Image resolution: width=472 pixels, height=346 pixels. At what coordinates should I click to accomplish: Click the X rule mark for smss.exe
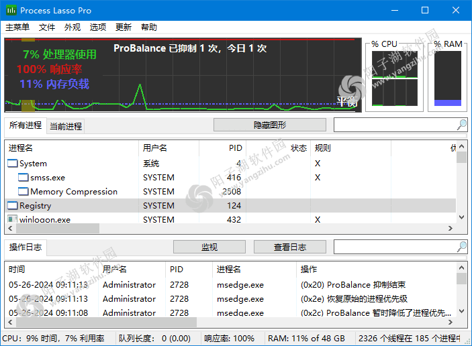pyautogui.click(x=318, y=178)
